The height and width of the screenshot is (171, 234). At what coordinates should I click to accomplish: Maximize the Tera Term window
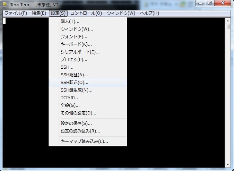point(210,3)
